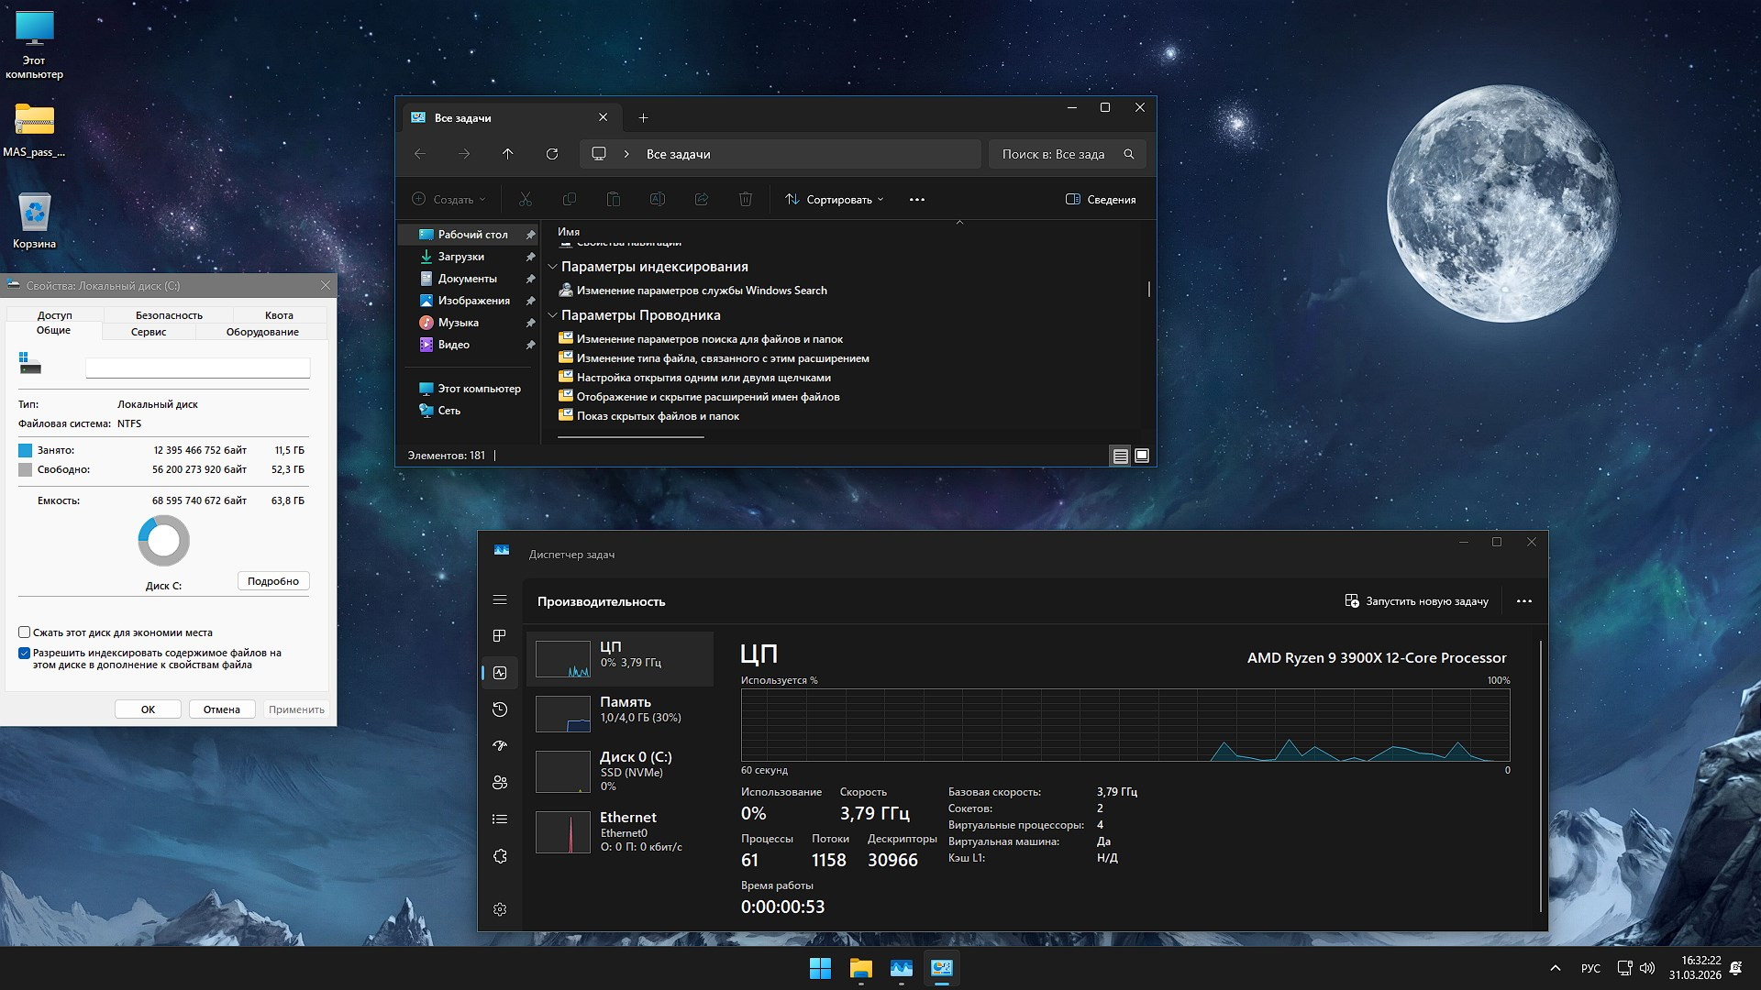This screenshot has height=990, width=1761.
Task: Click 'Запустить новую задачу' in Task Manager
Action: [1417, 601]
